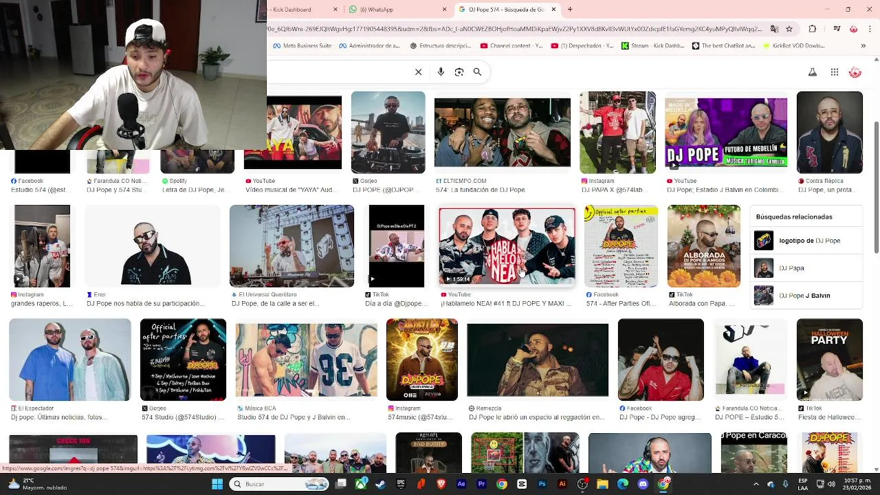Close the Kick Dashboard tab
This screenshot has height=495, width=880.
tap(335, 10)
